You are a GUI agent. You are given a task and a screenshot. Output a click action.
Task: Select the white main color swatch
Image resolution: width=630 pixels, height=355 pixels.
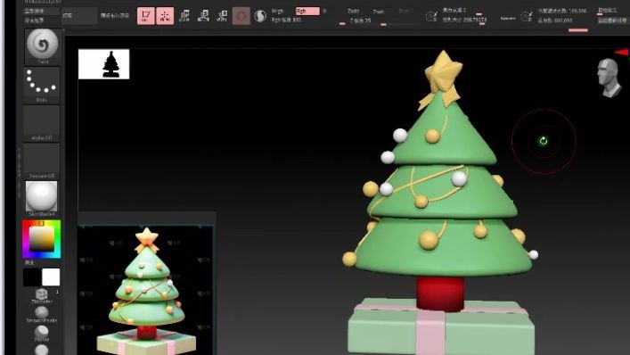(x=51, y=277)
